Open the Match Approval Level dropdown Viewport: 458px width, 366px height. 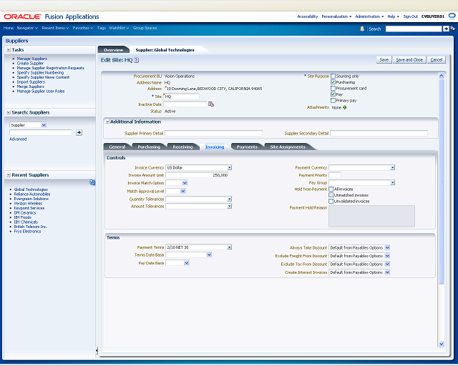click(x=183, y=191)
